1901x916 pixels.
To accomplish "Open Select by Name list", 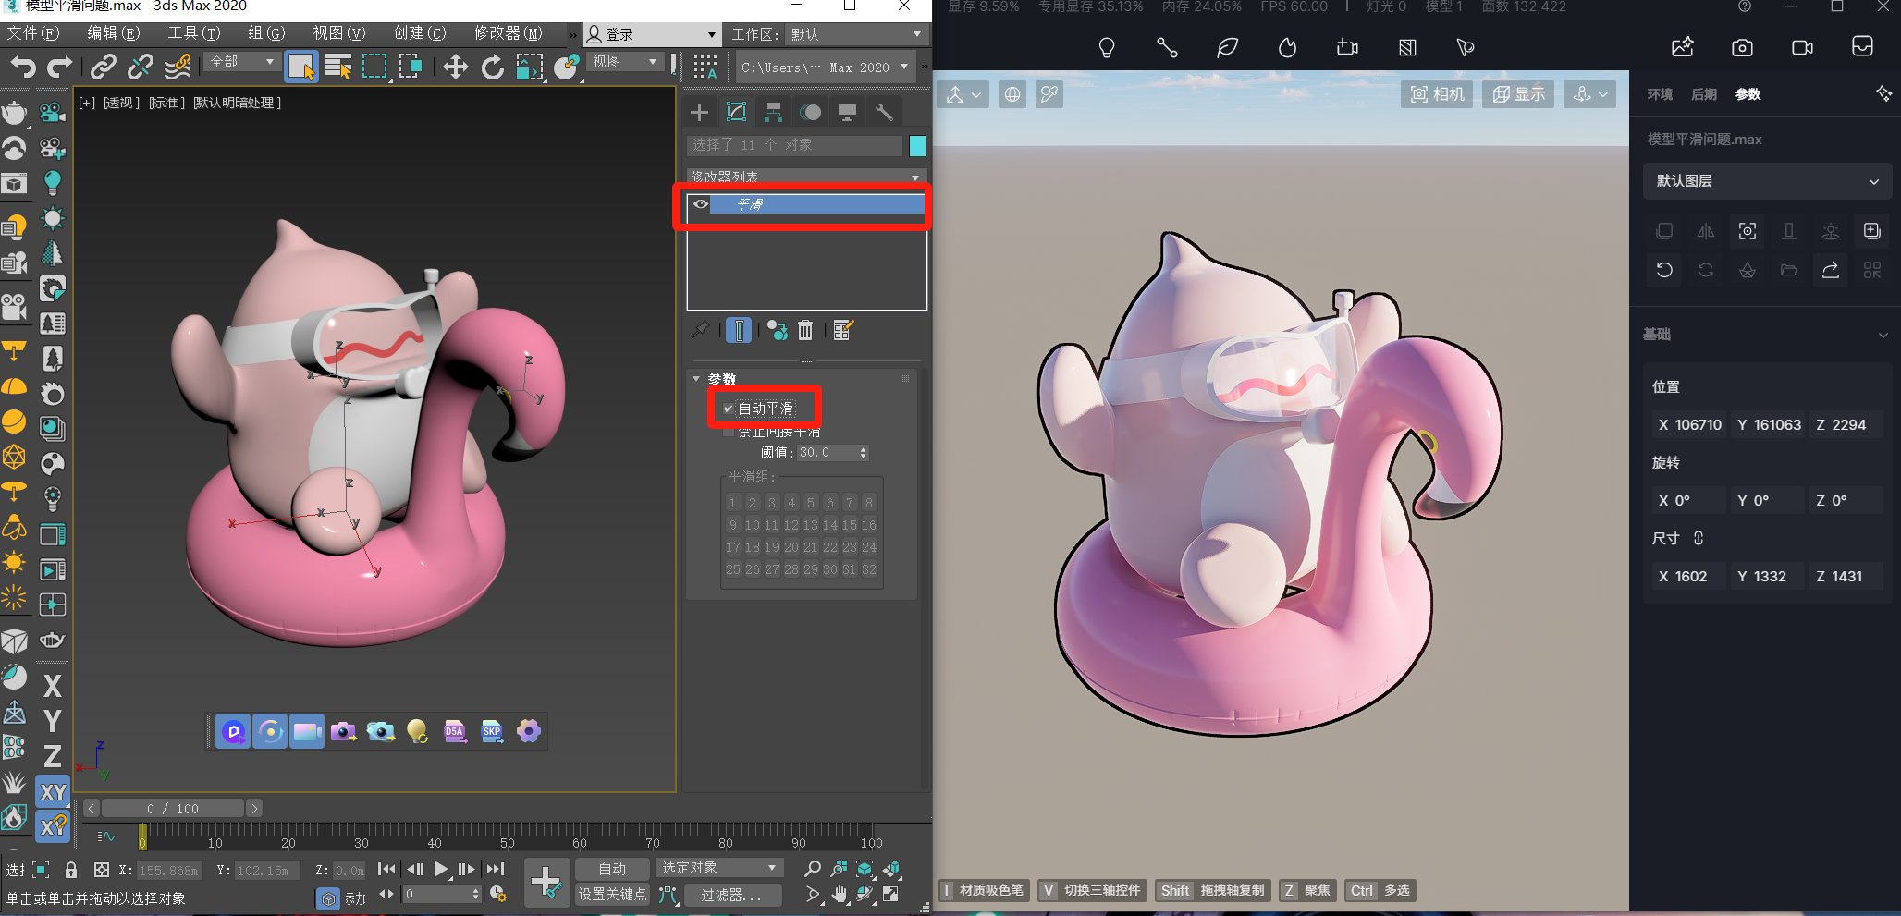I will click(x=338, y=67).
